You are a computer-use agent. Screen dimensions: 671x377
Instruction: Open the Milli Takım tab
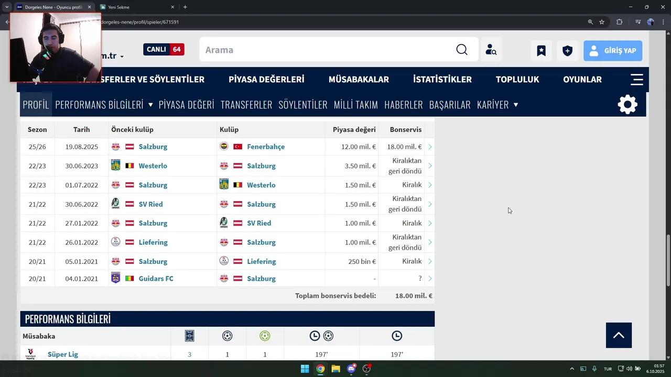(x=356, y=105)
